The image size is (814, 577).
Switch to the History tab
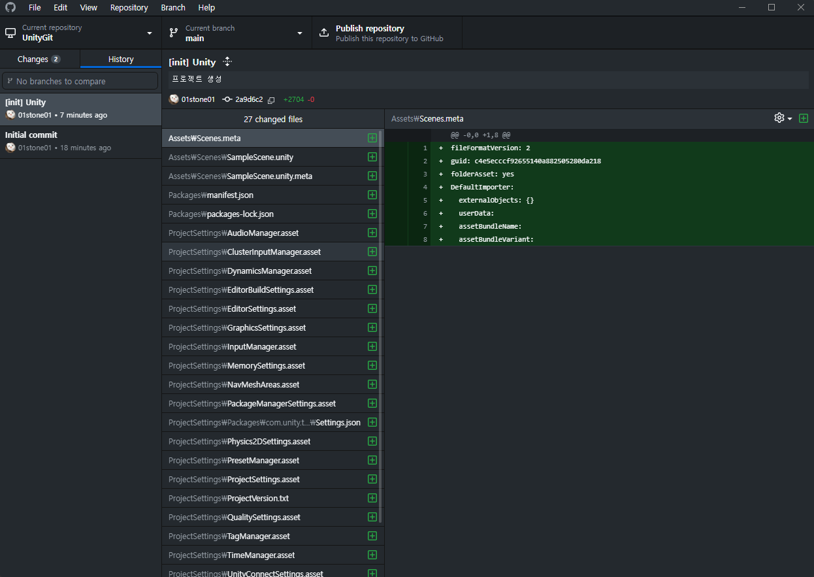point(121,59)
